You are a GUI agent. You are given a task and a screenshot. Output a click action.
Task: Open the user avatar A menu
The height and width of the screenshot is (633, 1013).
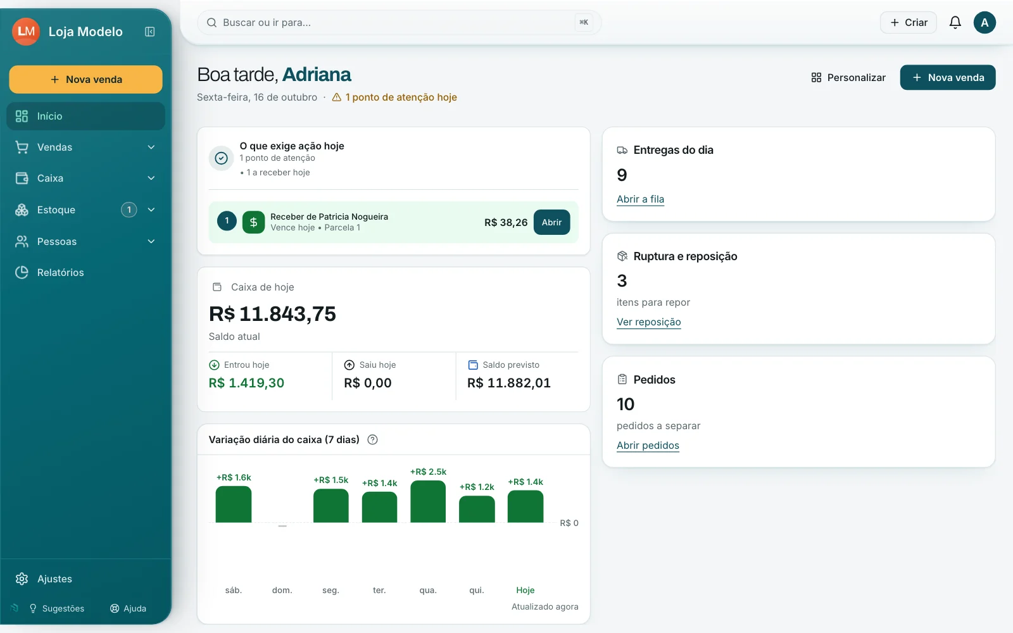pos(985,23)
